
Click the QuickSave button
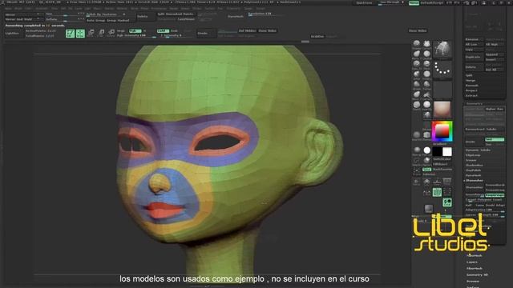(364, 2)
